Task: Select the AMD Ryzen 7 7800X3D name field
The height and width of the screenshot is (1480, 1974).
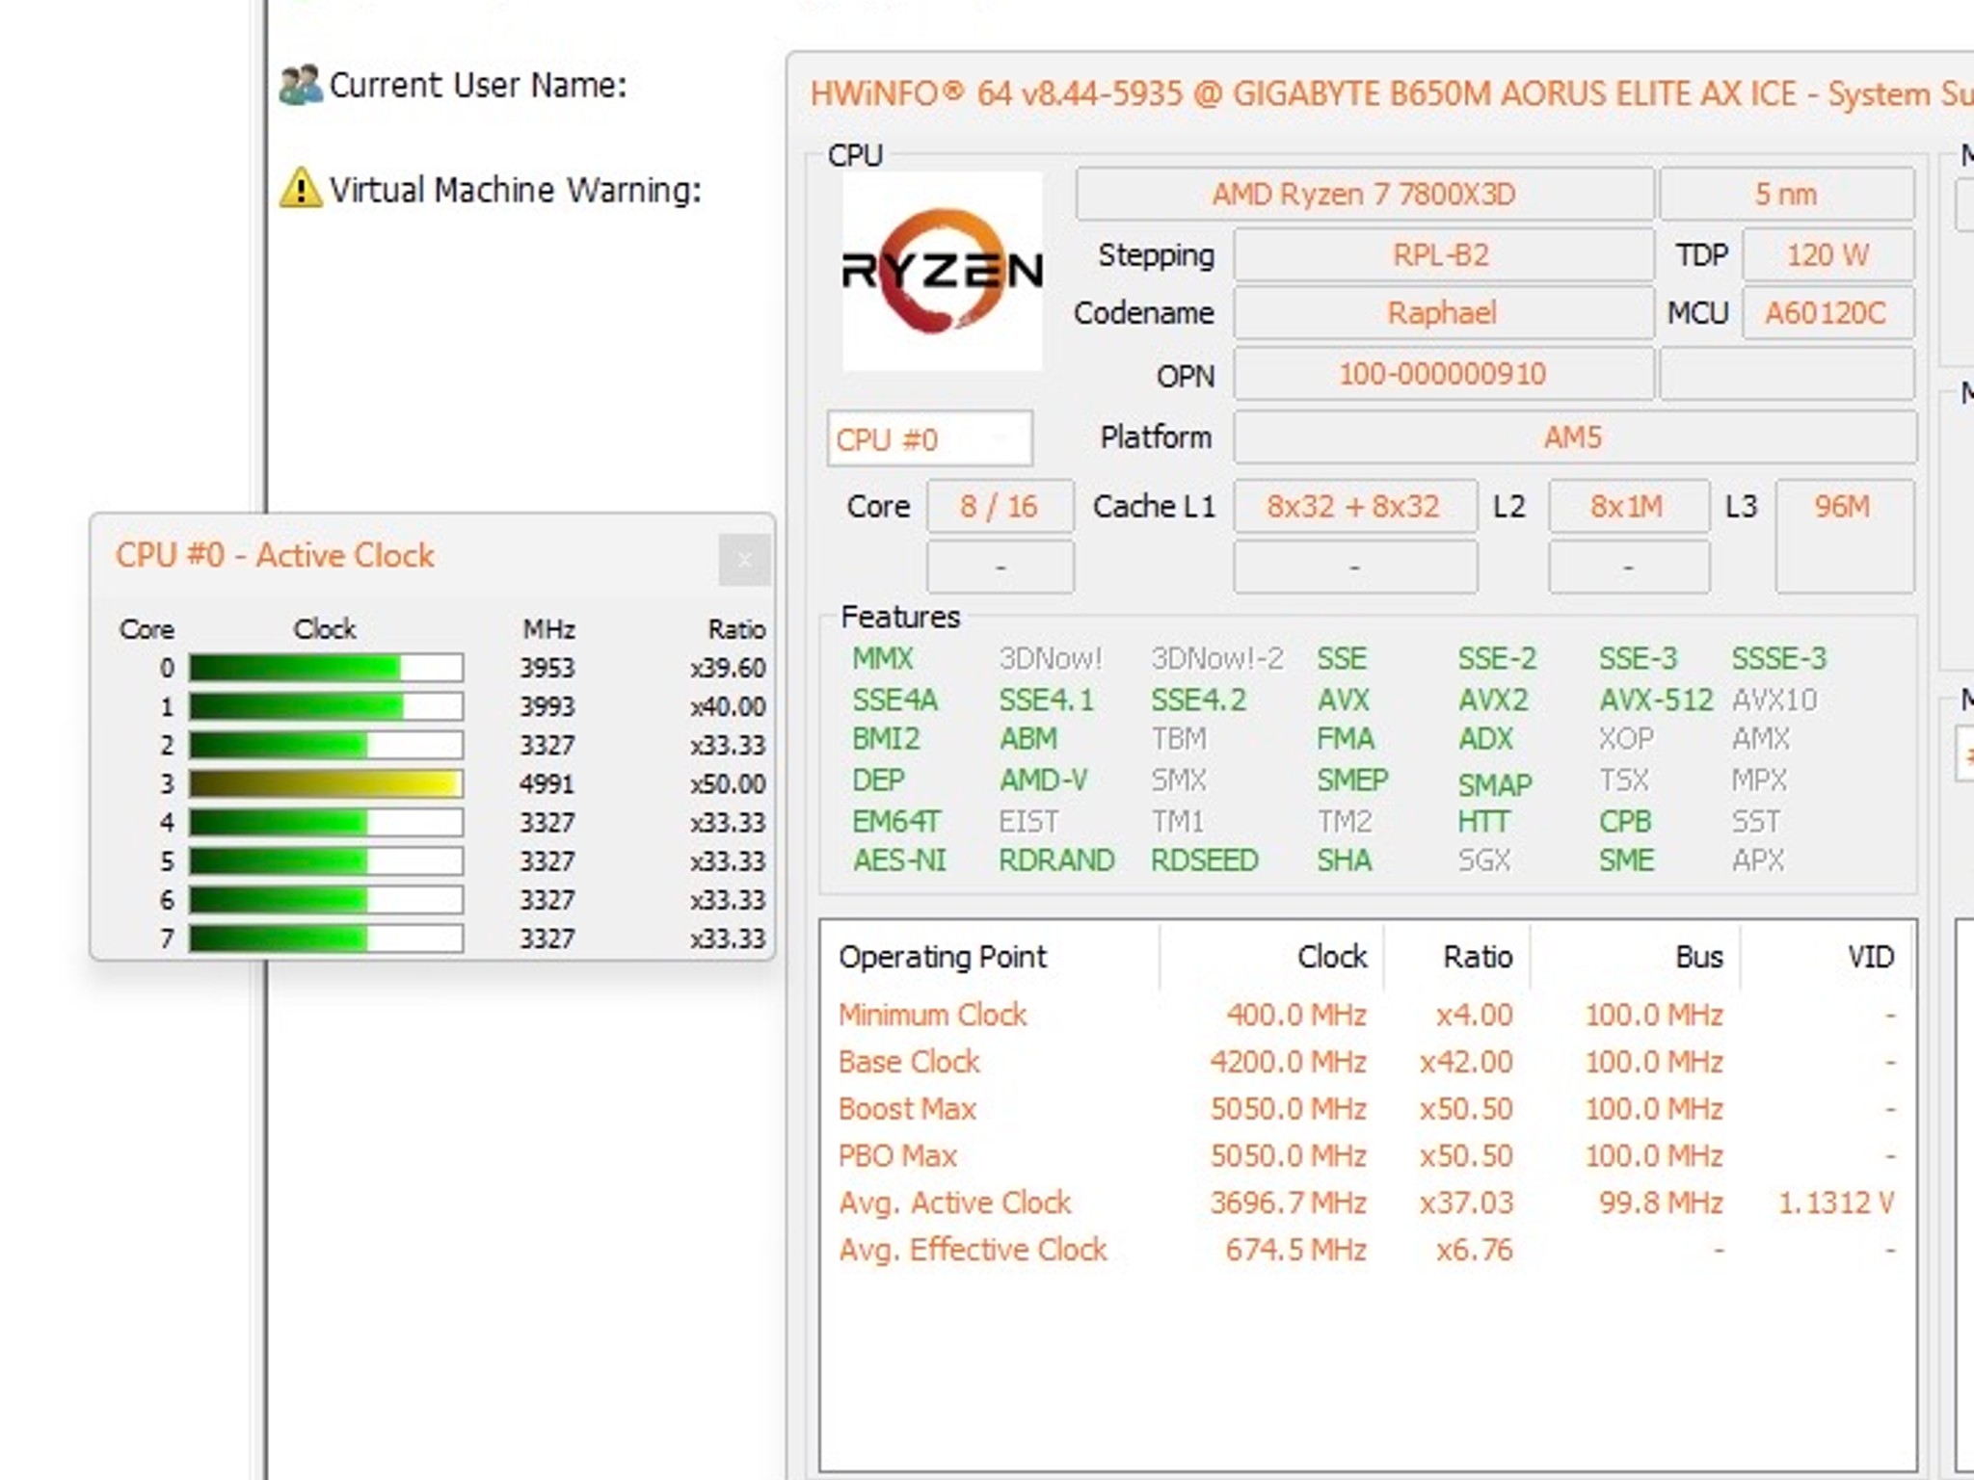Action: (x=1364, y=195)
